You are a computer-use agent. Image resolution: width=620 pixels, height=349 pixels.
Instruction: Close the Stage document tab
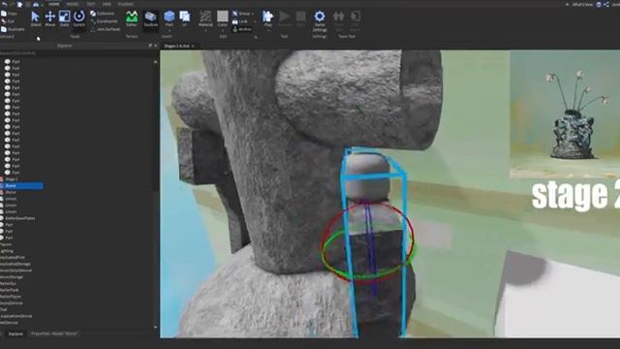click(193, 46)
